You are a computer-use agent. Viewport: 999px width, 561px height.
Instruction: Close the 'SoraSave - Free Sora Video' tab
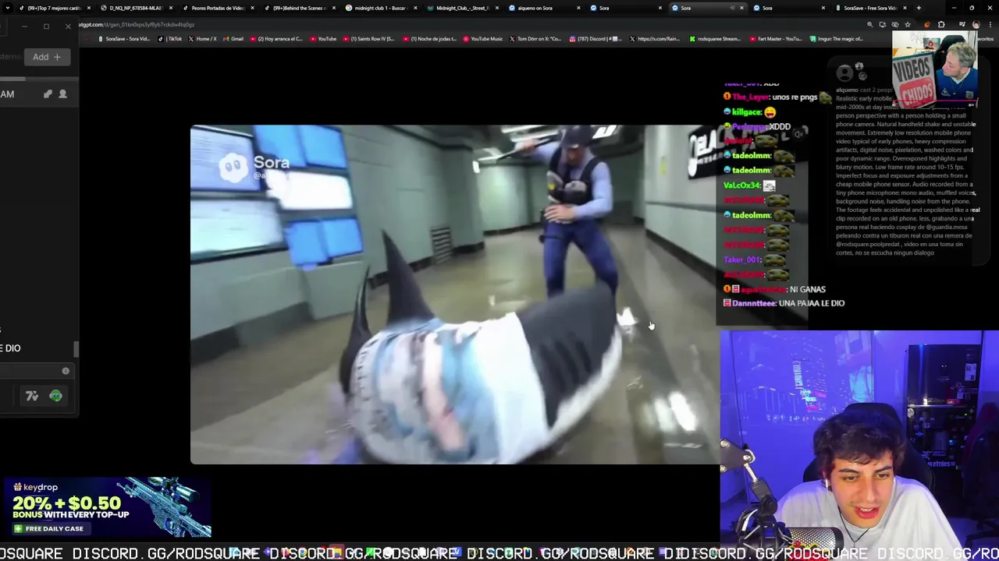point(905,8)
